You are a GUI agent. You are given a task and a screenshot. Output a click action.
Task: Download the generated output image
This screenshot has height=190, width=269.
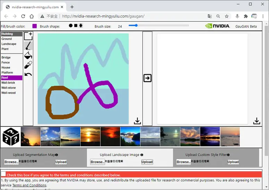pyautogui.click(x=257, y=121)
